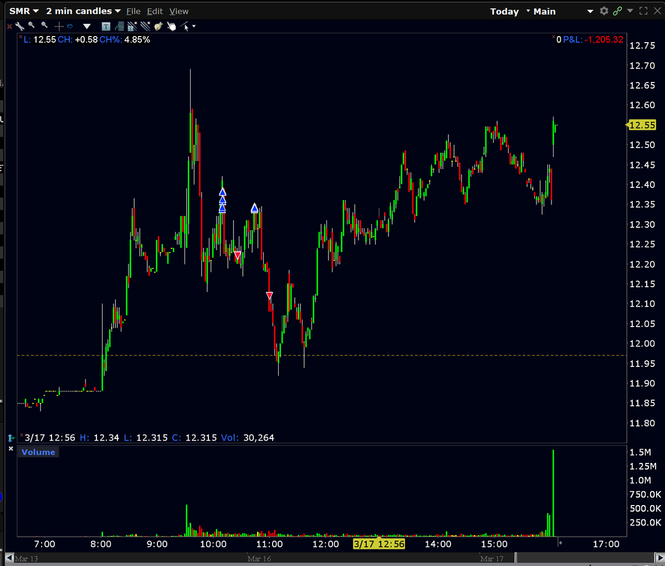Expand the white triangle toolbar dropdown
665x566 pixels.
(x=86, y=26)
